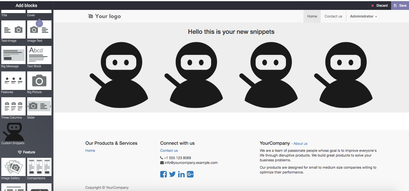Select the Three Columns block
The width and height of the screenshot is (409, 191).
[13, 107]
